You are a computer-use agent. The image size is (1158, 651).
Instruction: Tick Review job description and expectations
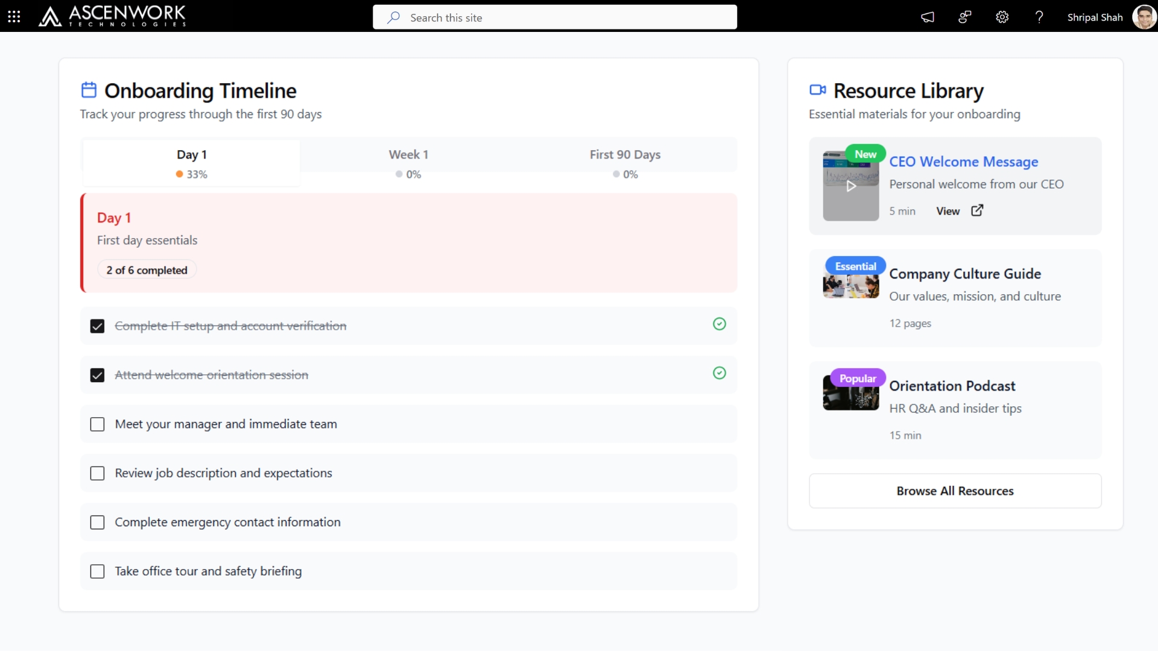pyautogui.click(x=97, y=473)
